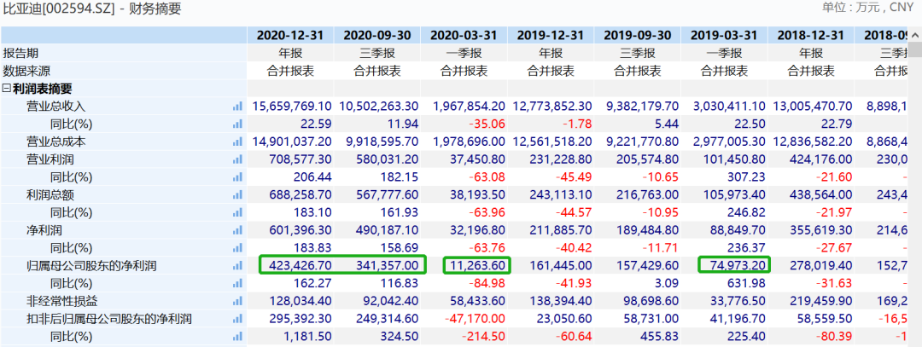
Task: Click the 营业利润 row label
Action: [50, 159]
